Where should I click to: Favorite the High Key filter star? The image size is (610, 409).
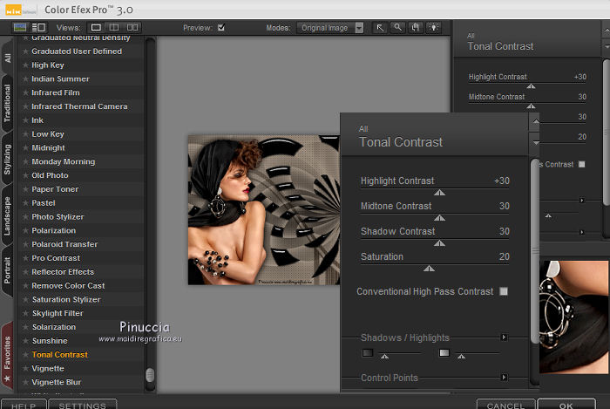point(25,65)
